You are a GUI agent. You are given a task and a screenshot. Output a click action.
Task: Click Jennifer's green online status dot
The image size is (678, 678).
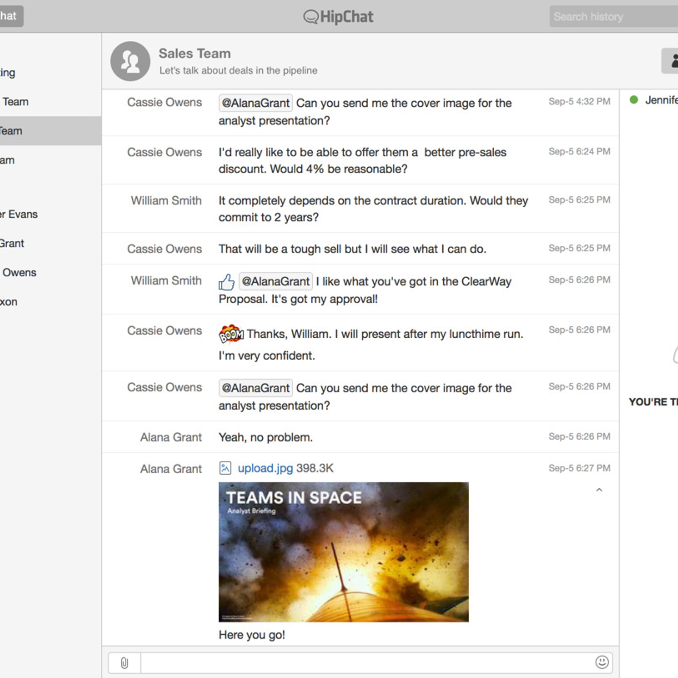tap(634, 100)
